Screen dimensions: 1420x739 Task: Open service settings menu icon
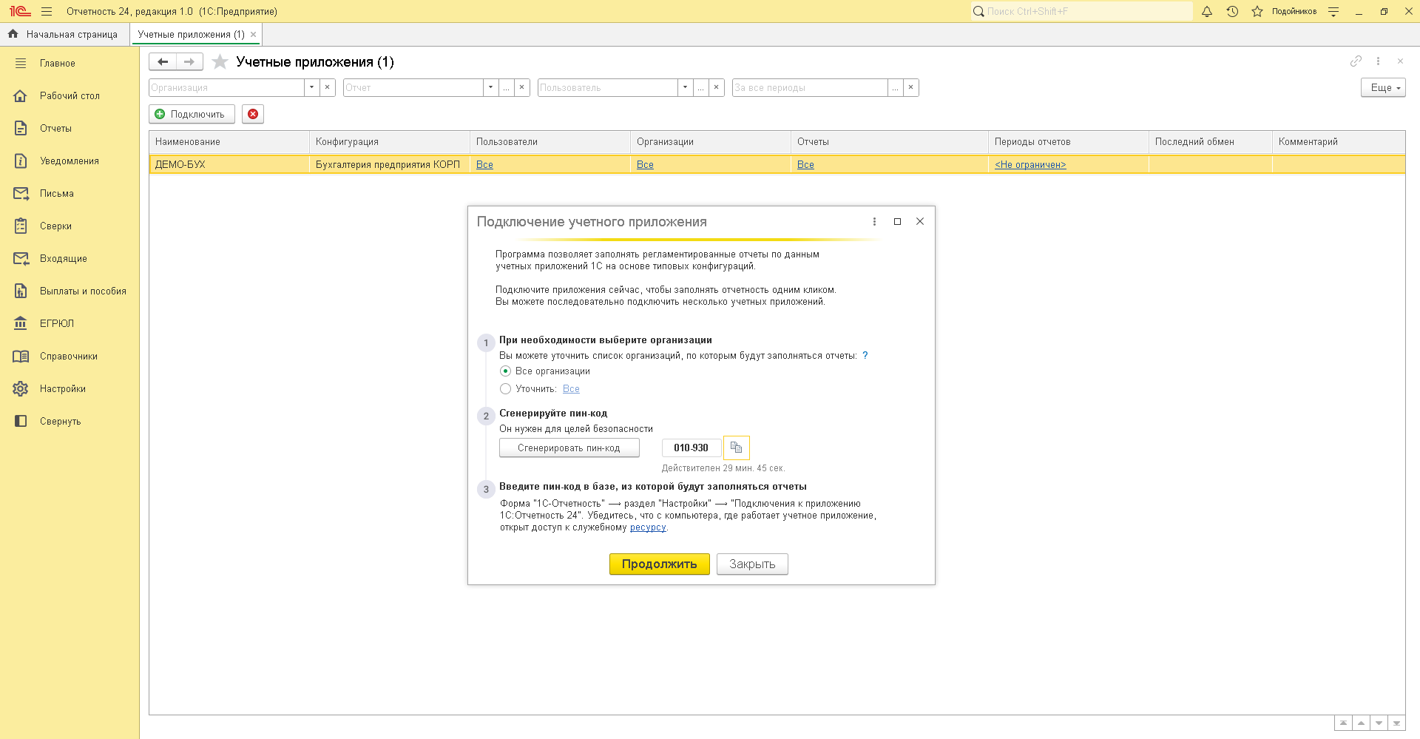[x=1333, y=11]
